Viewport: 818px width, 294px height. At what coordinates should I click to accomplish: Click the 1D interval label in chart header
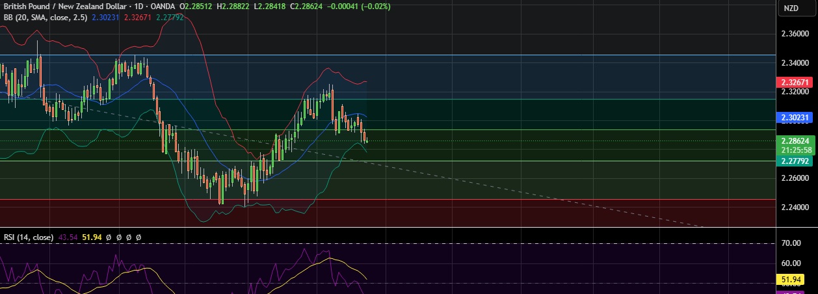pyautogui.click(x=139, y=7)
